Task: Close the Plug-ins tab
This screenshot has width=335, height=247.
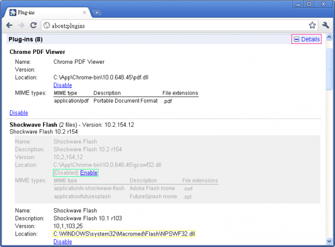Action: 84,13
